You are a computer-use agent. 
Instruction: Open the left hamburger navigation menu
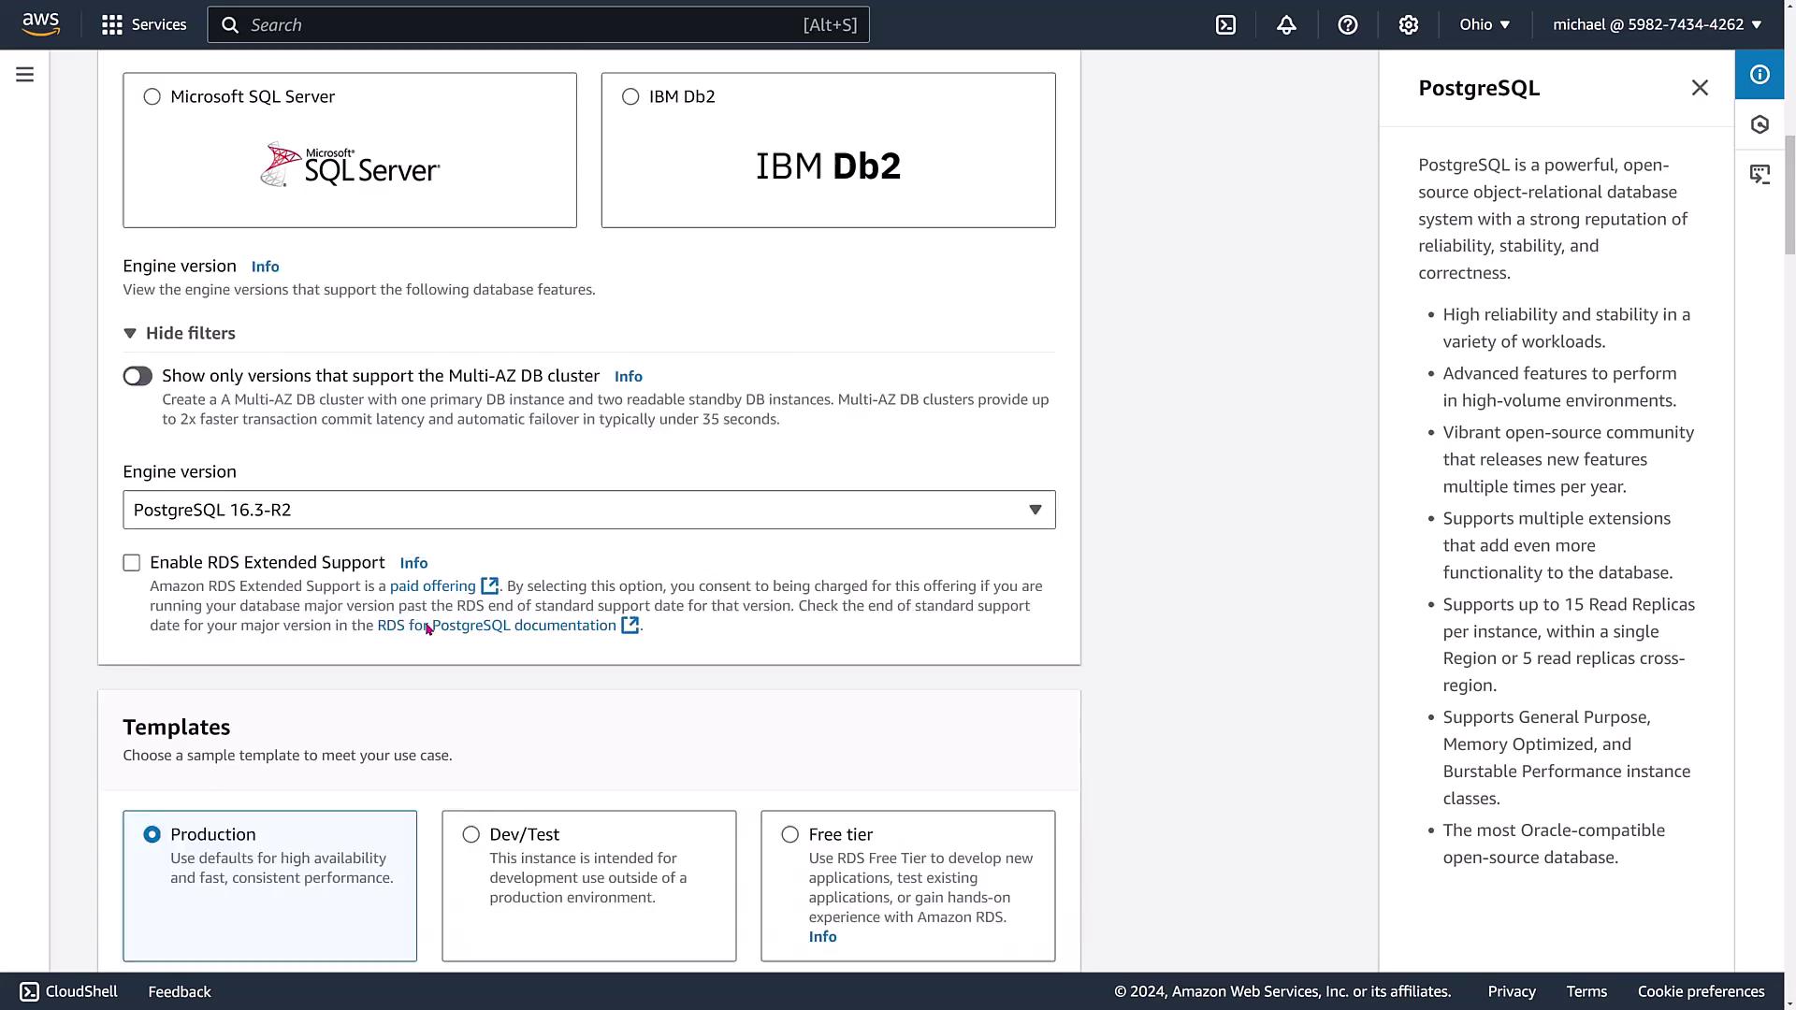[25, 75]
